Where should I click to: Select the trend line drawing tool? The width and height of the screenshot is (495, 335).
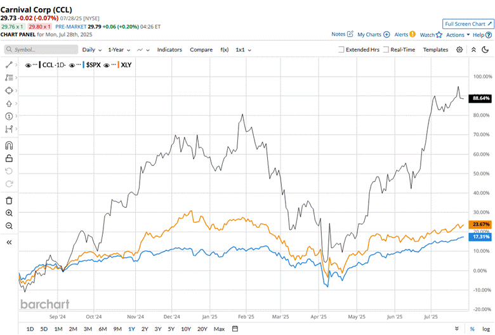coord(9,65)
